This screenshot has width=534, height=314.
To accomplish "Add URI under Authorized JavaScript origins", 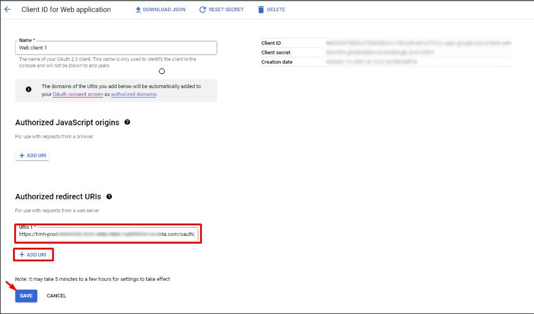I will (x=33, y=156).
